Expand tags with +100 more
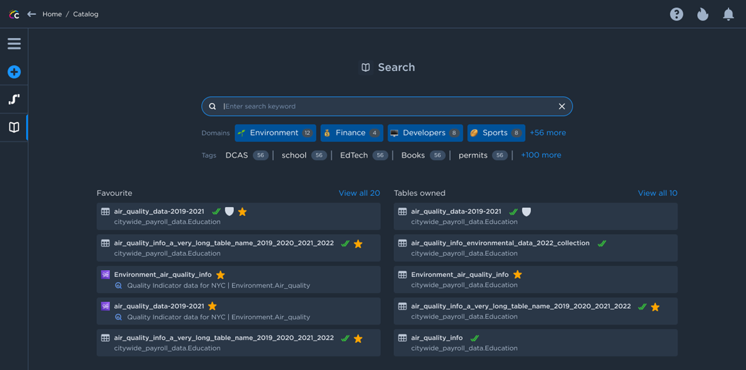The image size is (746, 370). pos(540,155)
